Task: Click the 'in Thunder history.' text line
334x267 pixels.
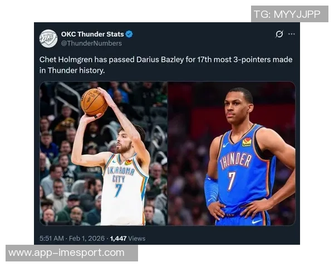Action: click(x=72, y=71)
